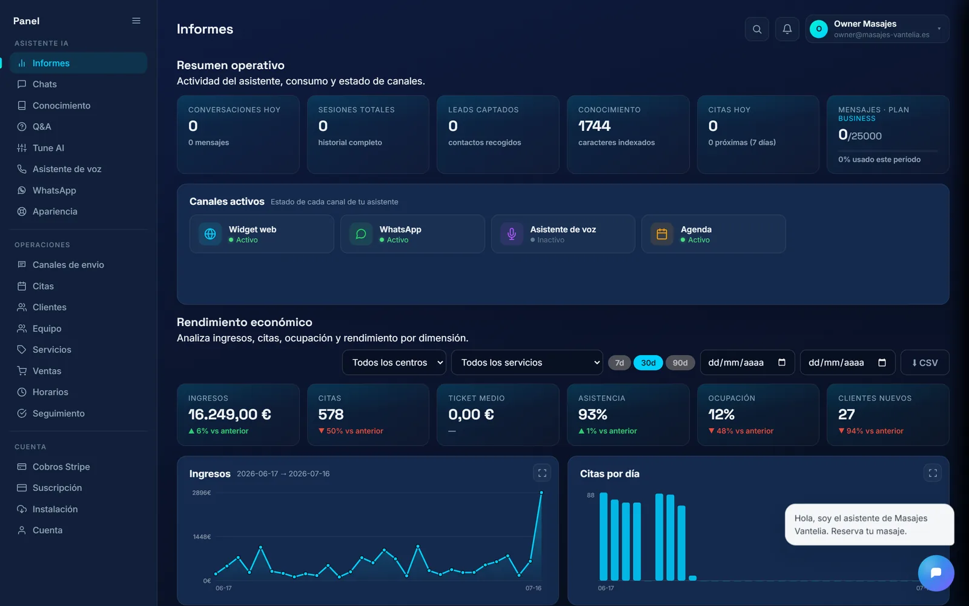Click the WhatsApp icon in sidebar
The height and width of the screenshot is (606, 969).
[22, 190]
